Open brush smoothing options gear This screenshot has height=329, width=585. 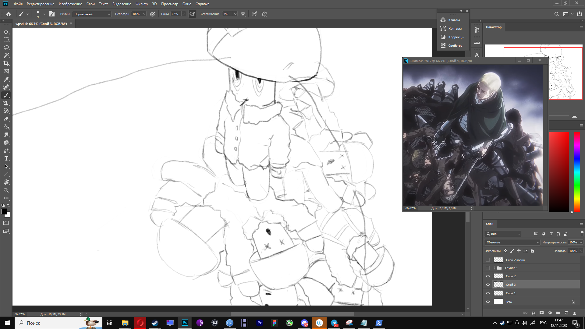click(x=243, y=14)
